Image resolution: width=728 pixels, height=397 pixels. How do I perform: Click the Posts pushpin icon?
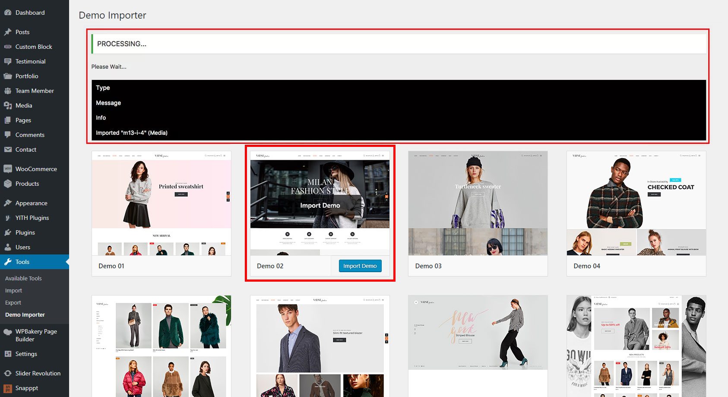[x=8, y=32]
